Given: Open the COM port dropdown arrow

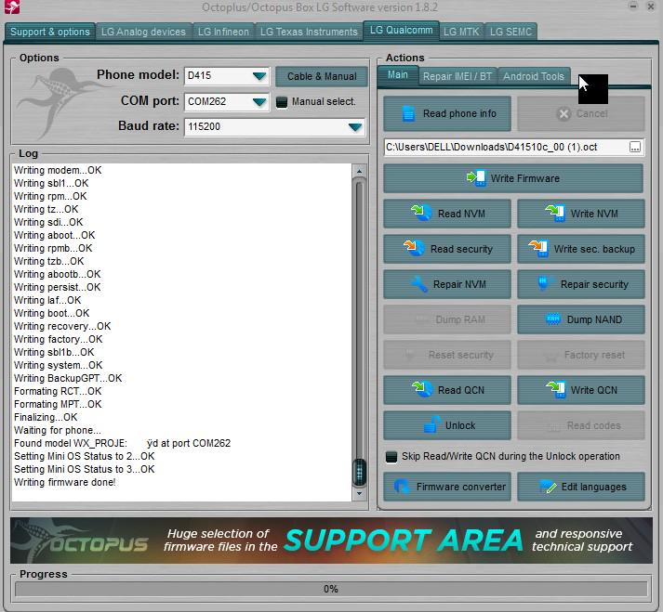Looking at the screenshot, I should click(x=259, y=102).
